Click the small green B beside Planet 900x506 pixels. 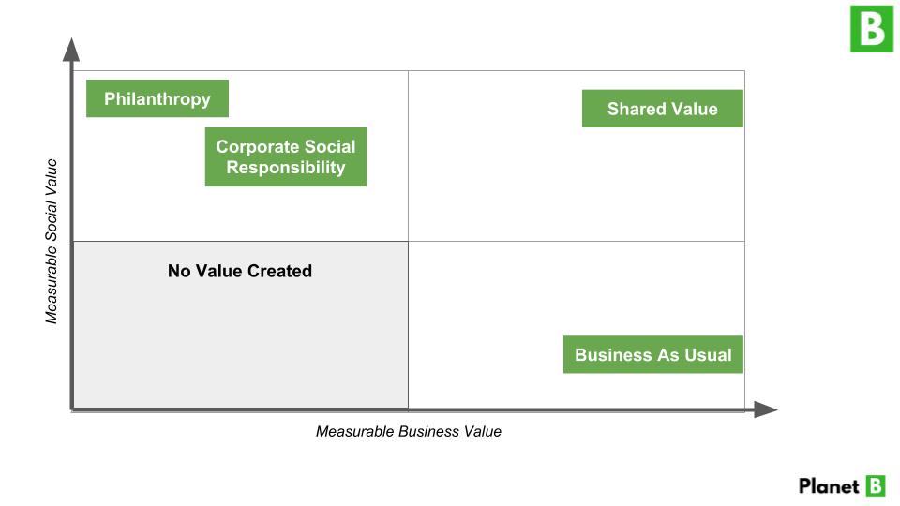pos(875,485)
